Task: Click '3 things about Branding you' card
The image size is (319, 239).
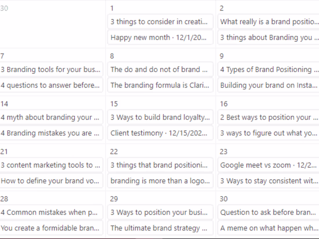Action: [x=269, y=37]
